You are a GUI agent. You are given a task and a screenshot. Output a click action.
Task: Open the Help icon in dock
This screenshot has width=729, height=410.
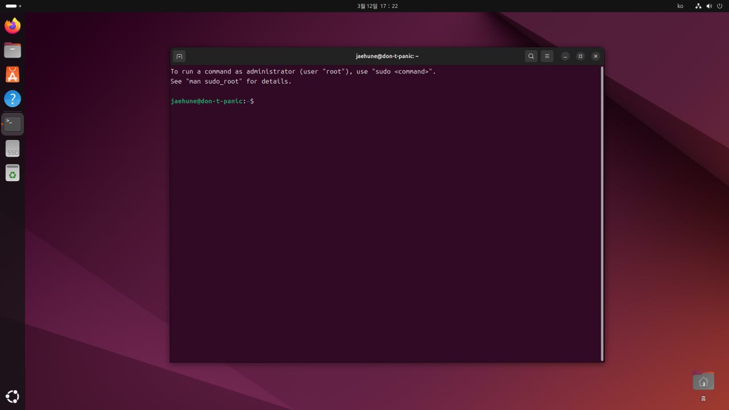pyautogui.click(x=13, y=99)
